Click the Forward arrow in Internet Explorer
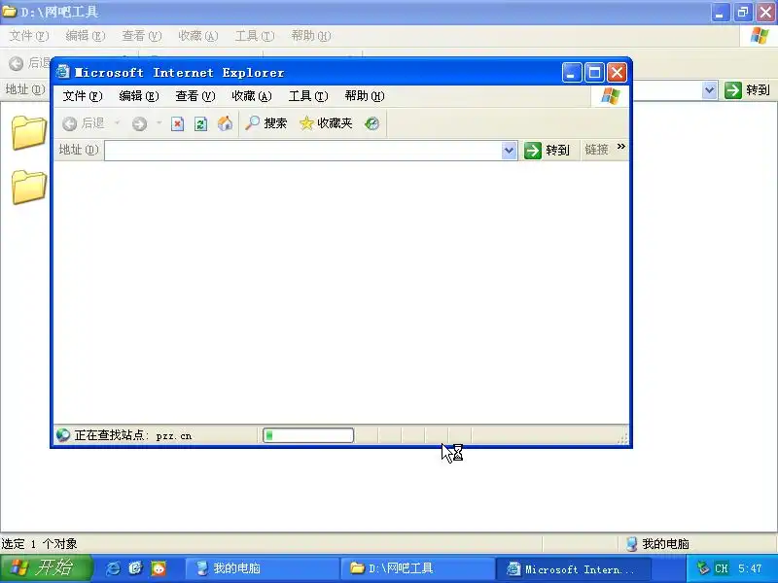 pyautogui.click(x=139, y=123)
